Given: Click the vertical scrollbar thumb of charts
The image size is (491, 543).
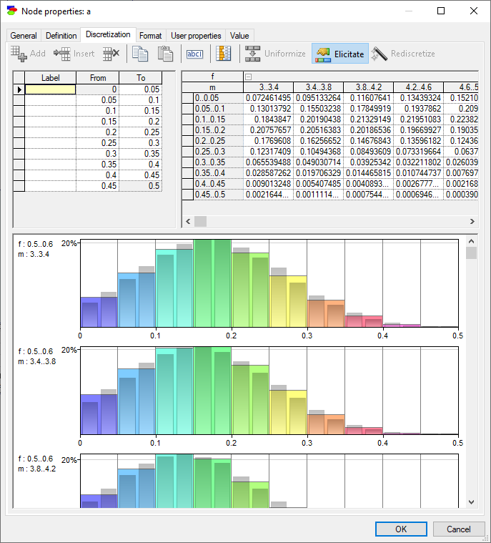Looking at the screenshot, I should [471, 253].
